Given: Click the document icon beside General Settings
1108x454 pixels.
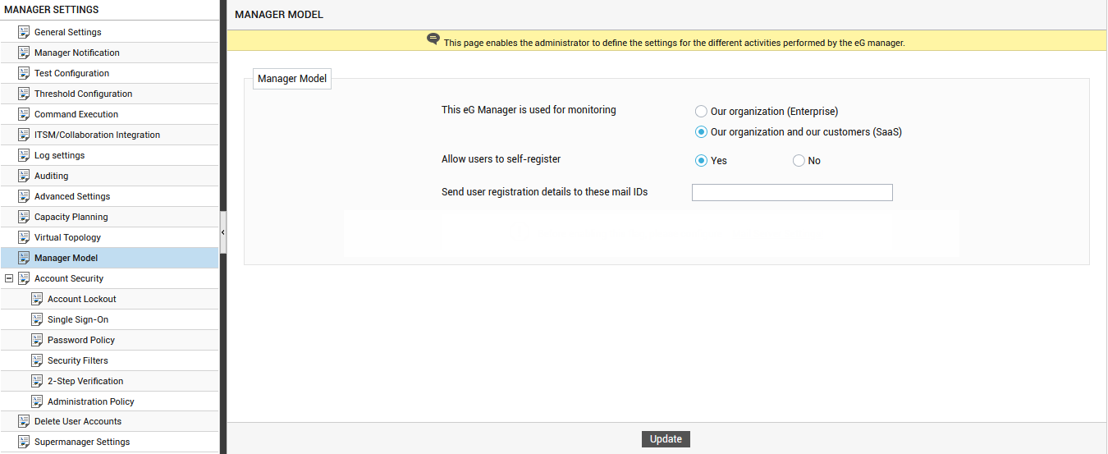Looking at the screenshot, I should pos(24,32).
